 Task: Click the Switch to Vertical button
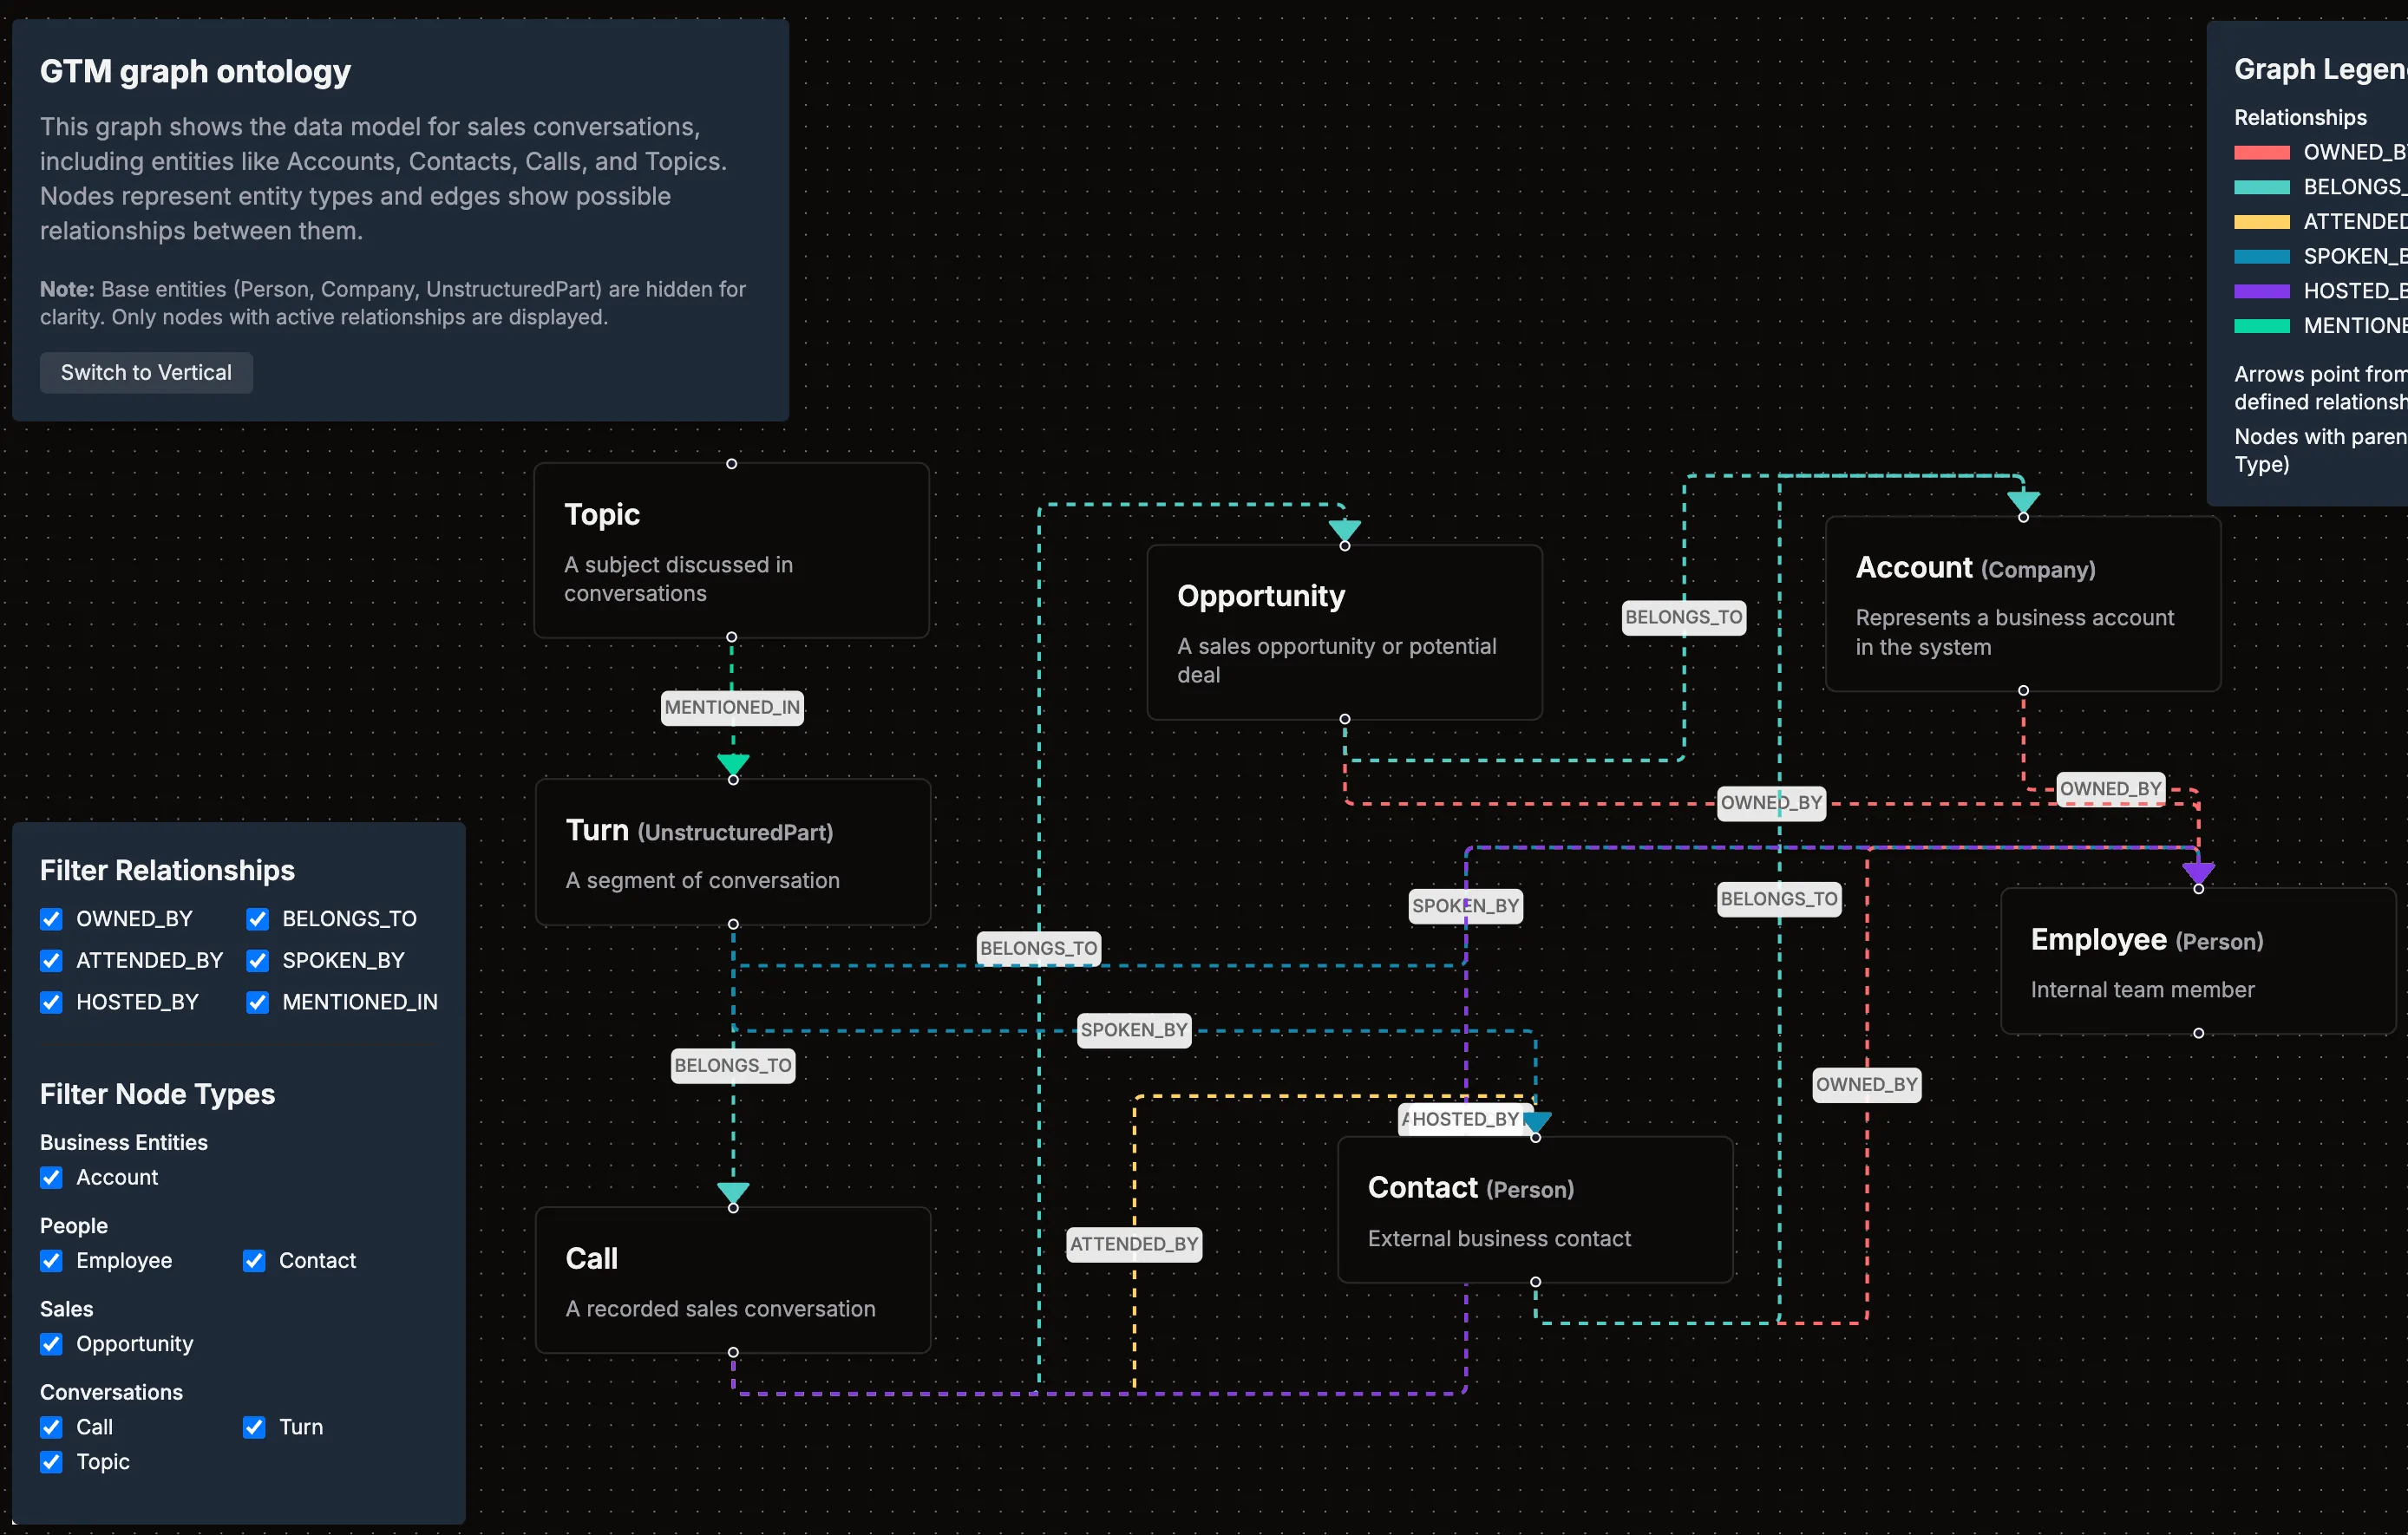pyautogui.click(x=146, y=372)
